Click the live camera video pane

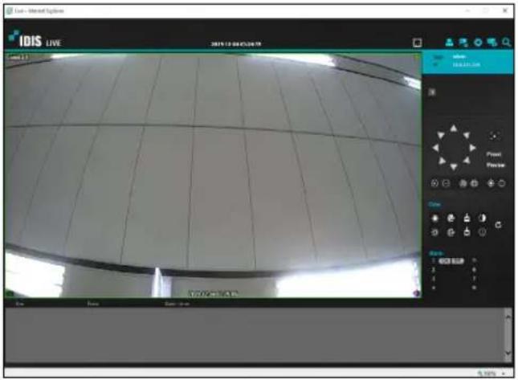(213, 175)
